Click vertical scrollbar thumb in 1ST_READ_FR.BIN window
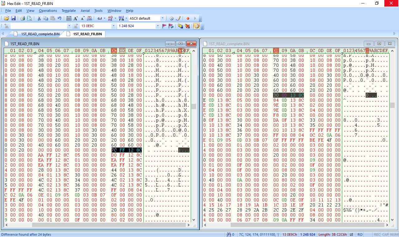 coord(194,106)
